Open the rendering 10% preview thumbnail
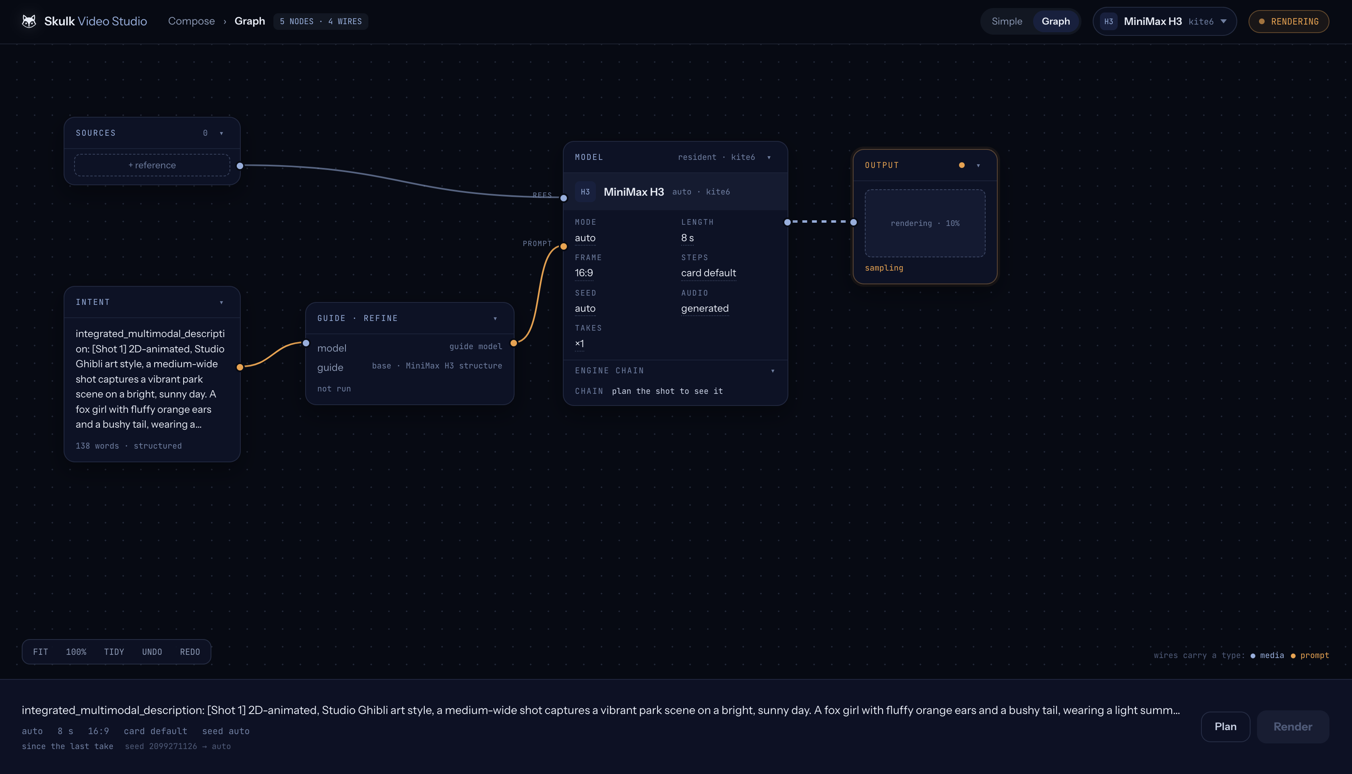Viewport: 1352px width, 774px height. coord(925,223)
